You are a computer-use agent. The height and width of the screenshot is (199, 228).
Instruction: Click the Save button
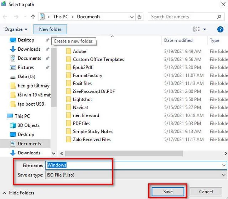tap(168, 191)
